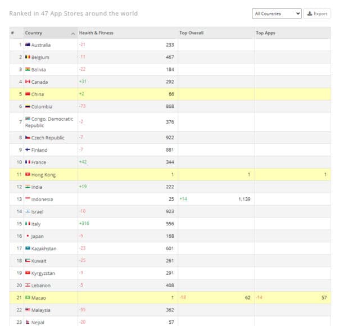Click the # column header

click(12, 33)
